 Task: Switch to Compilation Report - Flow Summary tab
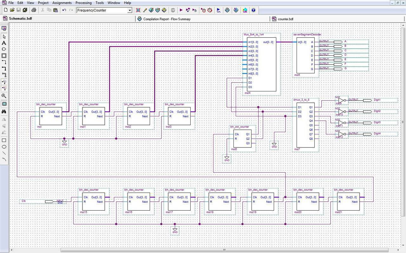click(167, 19)
